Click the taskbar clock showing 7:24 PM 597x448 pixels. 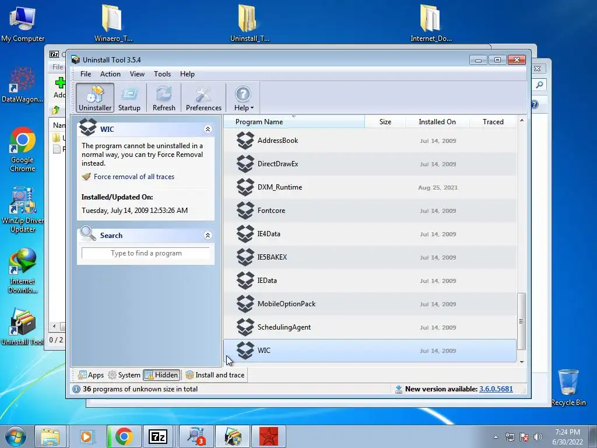(x=567, y=437)
